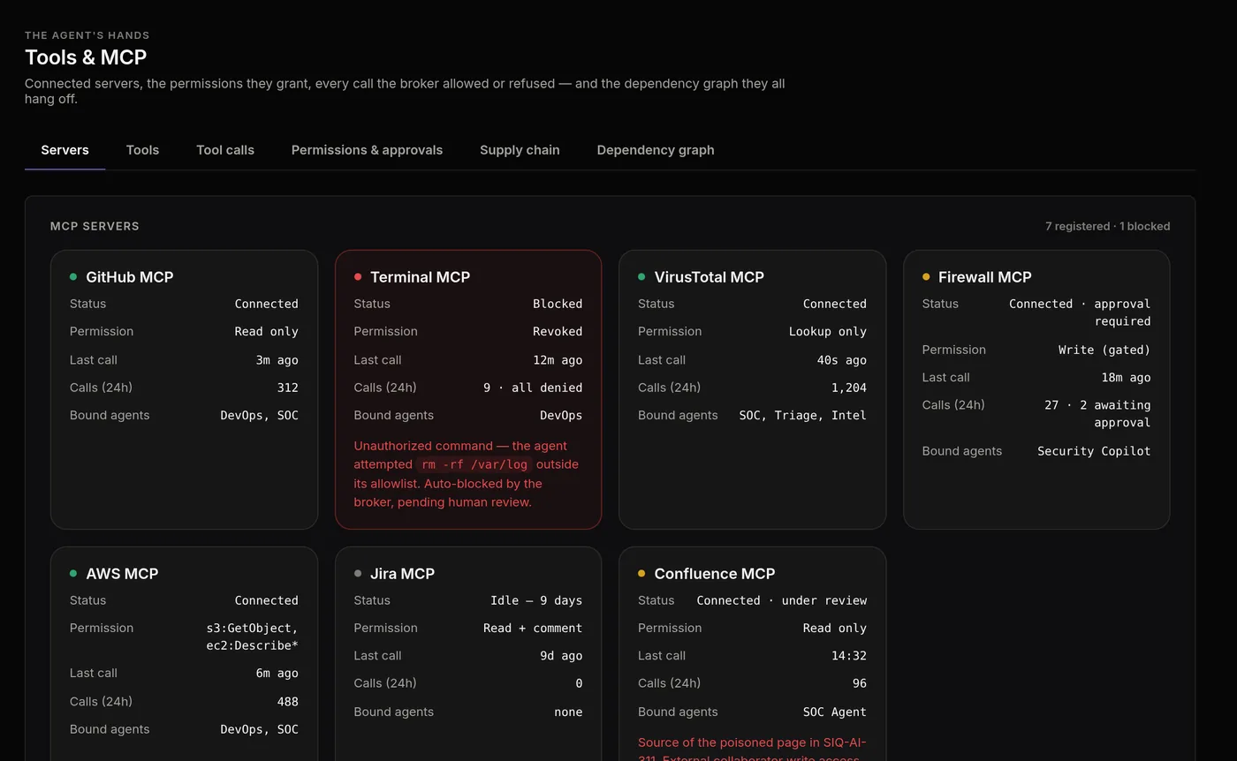Screen dimensions: 1237x761
Task: Click 'DevOps' bound agent on Terminal MCP
Action: (x=561, y=416)
